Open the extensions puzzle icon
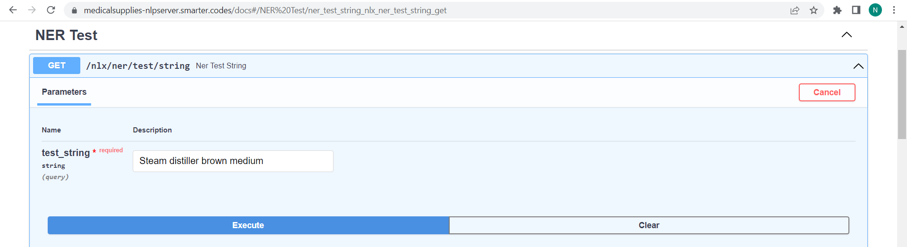The height and width of the screenshot is (247, 907). (837, 10)
